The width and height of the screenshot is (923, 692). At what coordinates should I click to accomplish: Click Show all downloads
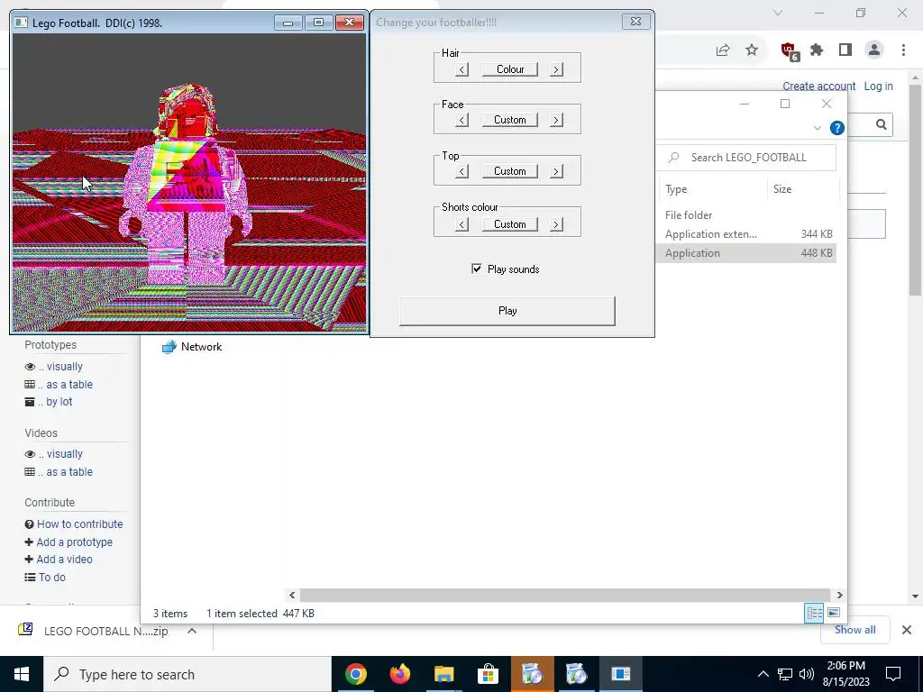854,630
